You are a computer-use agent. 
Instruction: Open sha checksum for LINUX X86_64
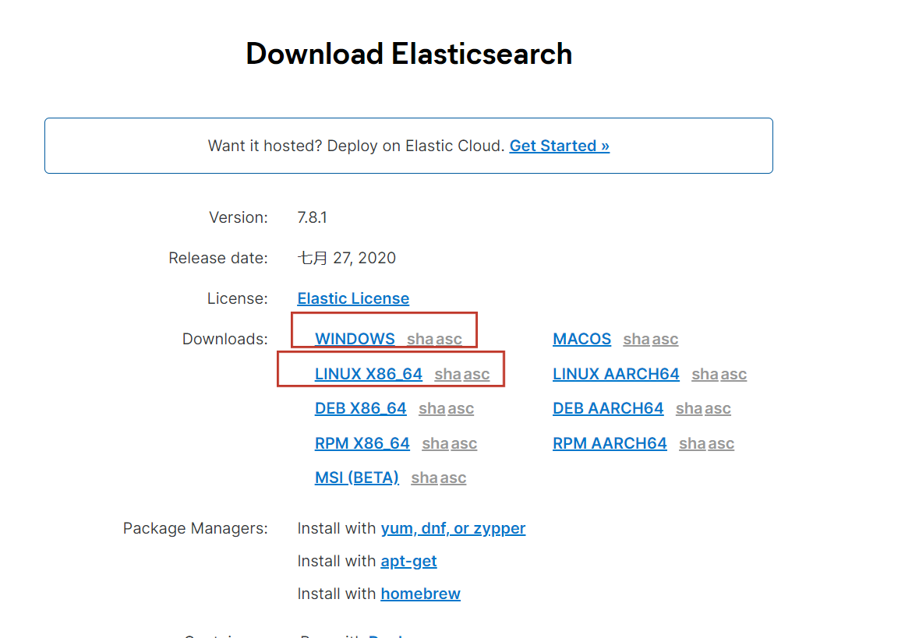[447, 374]
